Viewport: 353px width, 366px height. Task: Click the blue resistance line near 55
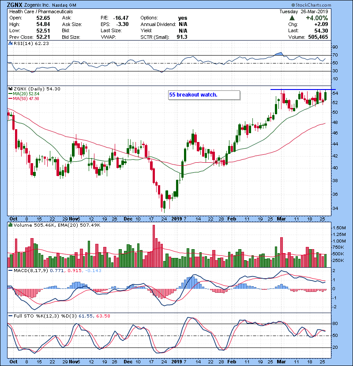click(303, 90)
